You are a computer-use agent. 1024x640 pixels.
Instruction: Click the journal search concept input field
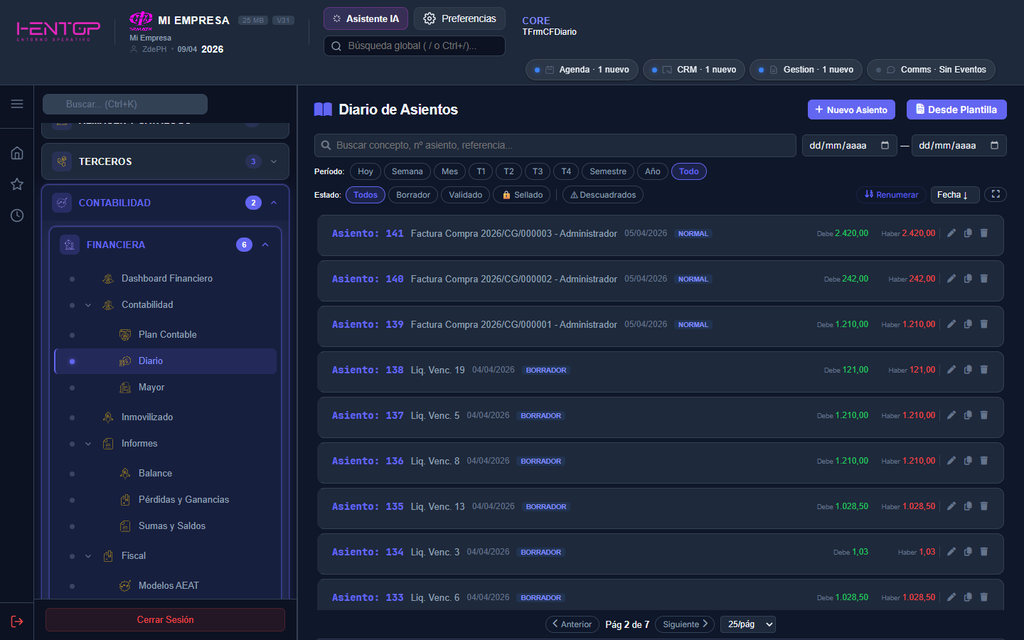click(x=555, y=145)
